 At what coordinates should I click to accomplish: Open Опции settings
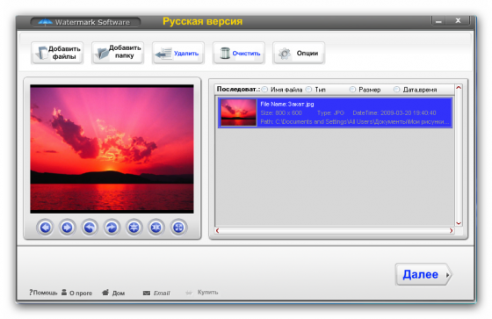coord(299,53)
